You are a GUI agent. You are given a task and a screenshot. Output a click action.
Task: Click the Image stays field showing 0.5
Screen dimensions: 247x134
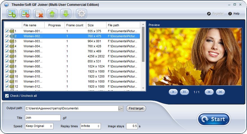(x=132, y=126)
